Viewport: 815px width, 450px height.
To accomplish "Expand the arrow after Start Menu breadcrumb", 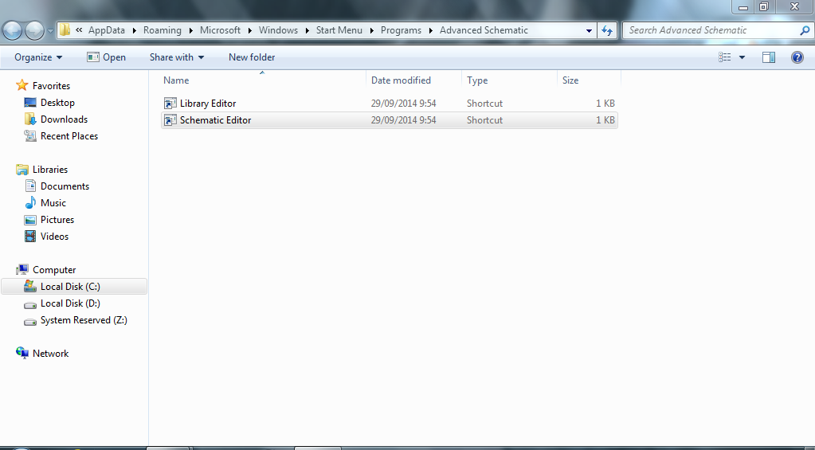I will (x=371, y=30).
